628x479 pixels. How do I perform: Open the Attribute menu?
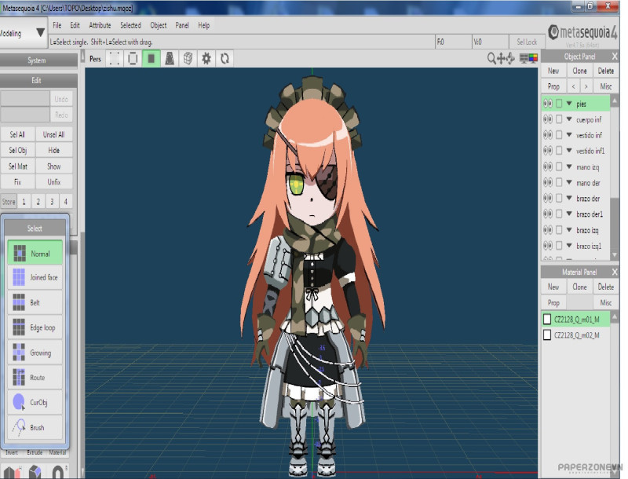coord(100,25)
